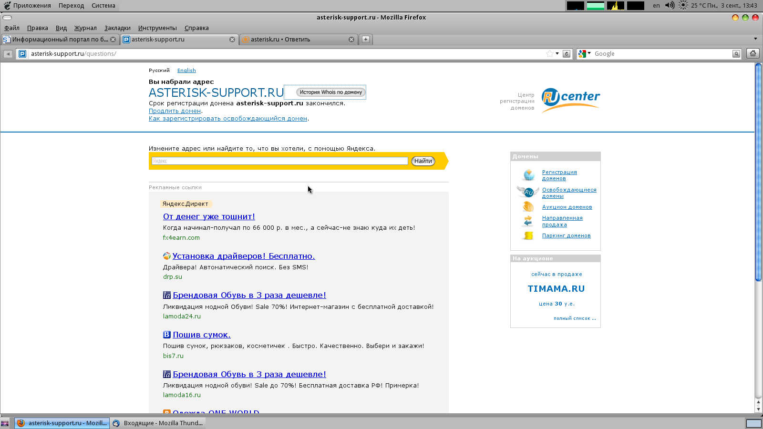Screen dimensions: 763x429
Task: Reload the page with the refresh icon
Action: click(x=567, y=54)
